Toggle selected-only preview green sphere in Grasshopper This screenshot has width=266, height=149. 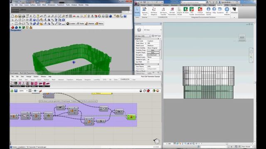tap(154, 91)
